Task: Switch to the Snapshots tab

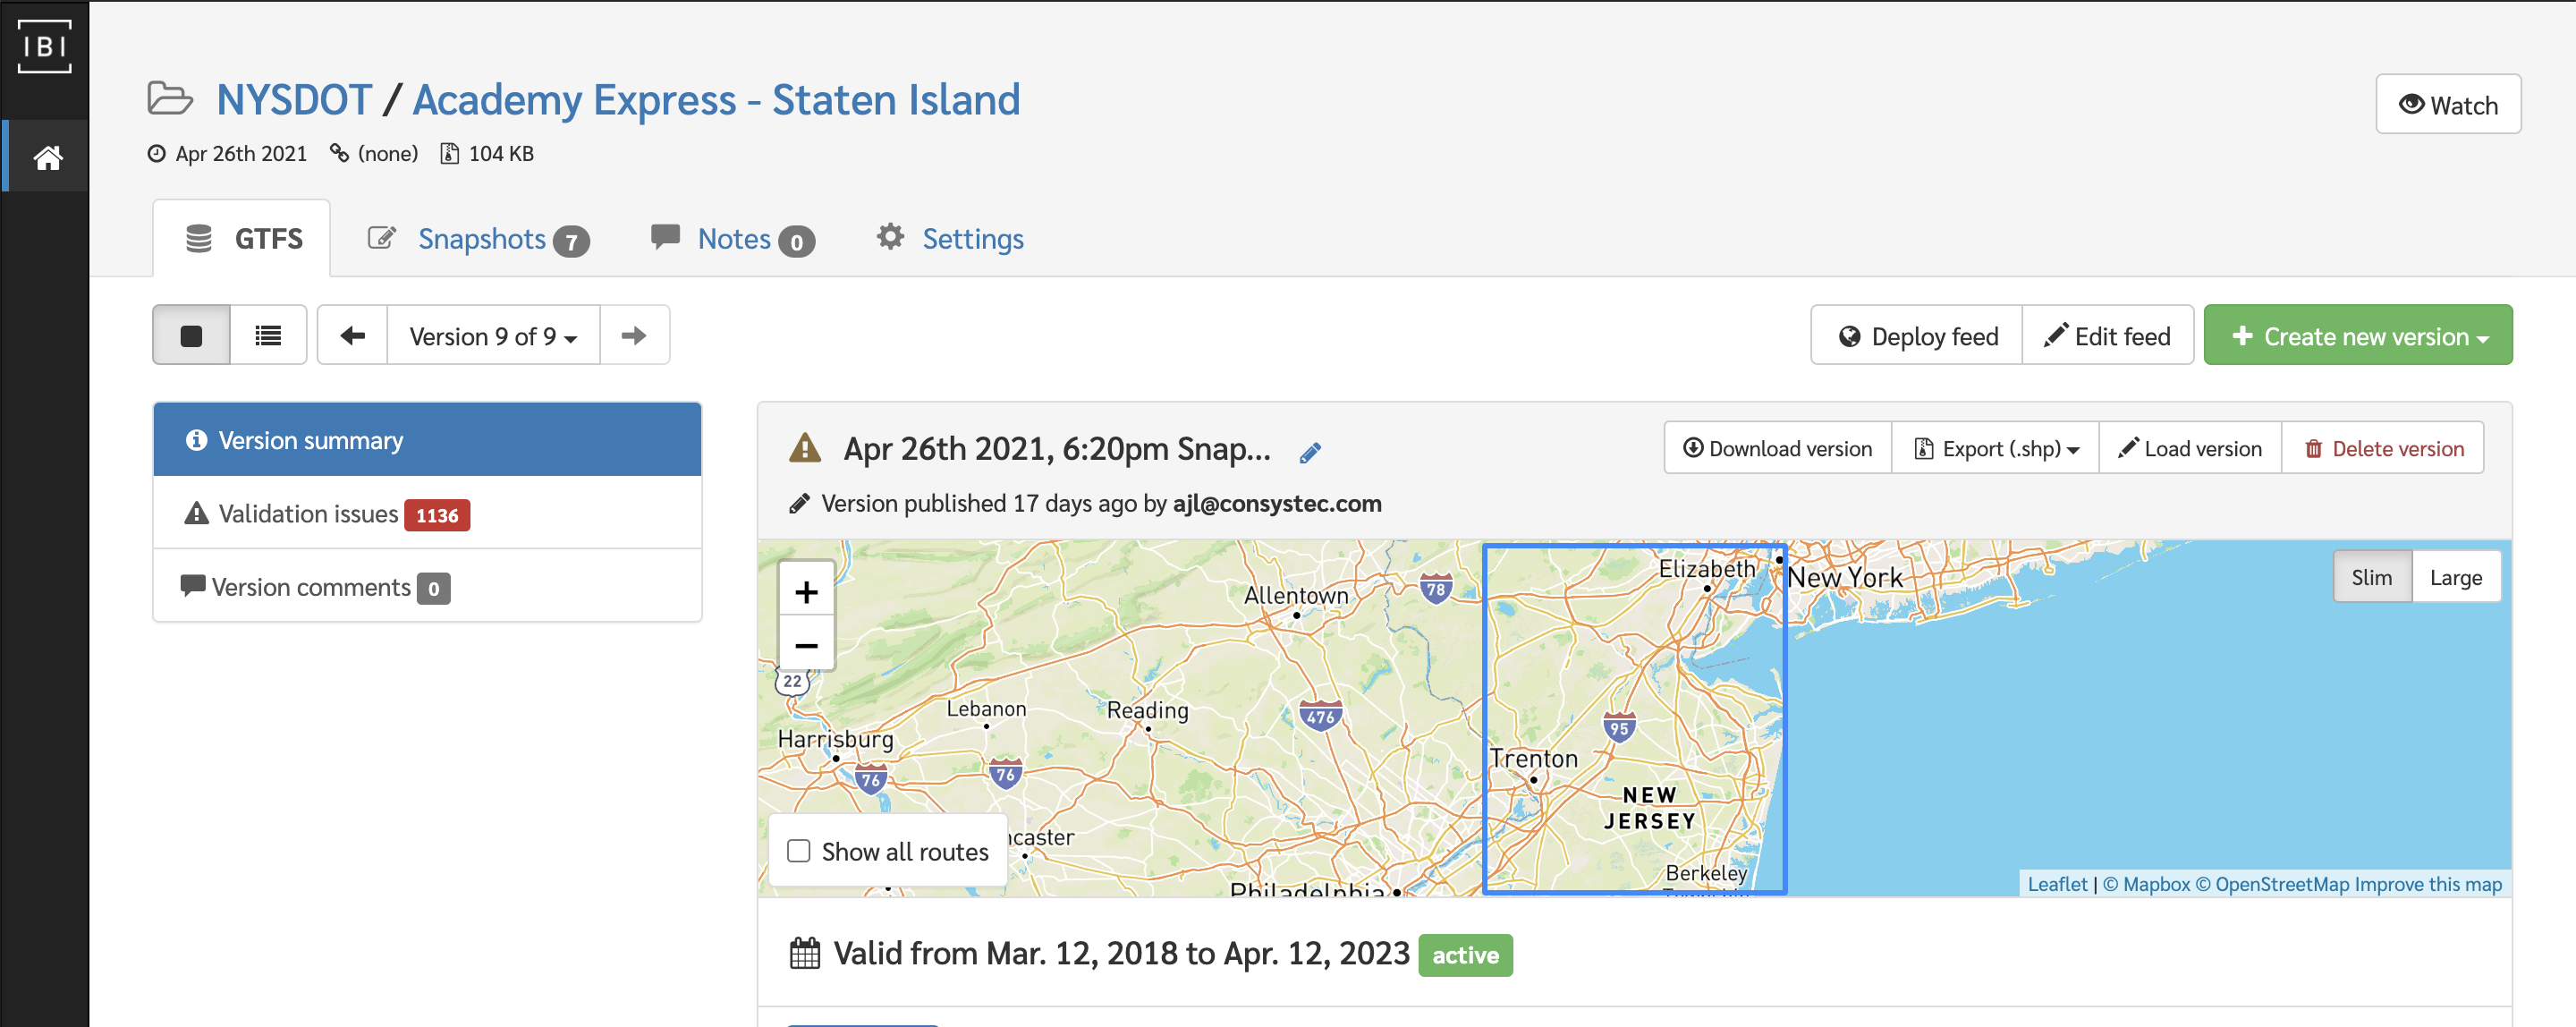Action: [481, 239]
